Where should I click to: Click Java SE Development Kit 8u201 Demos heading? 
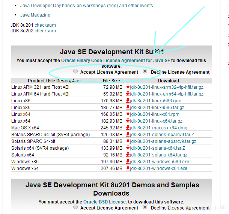point(112,189)
